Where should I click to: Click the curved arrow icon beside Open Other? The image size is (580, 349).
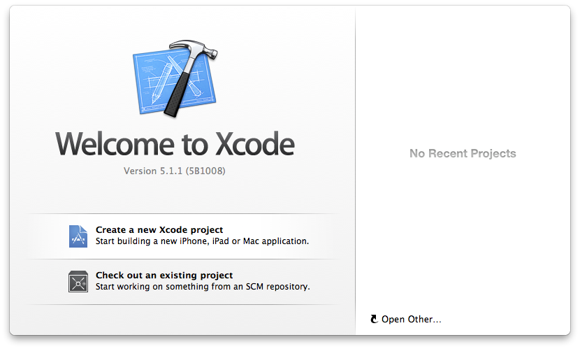374,319
